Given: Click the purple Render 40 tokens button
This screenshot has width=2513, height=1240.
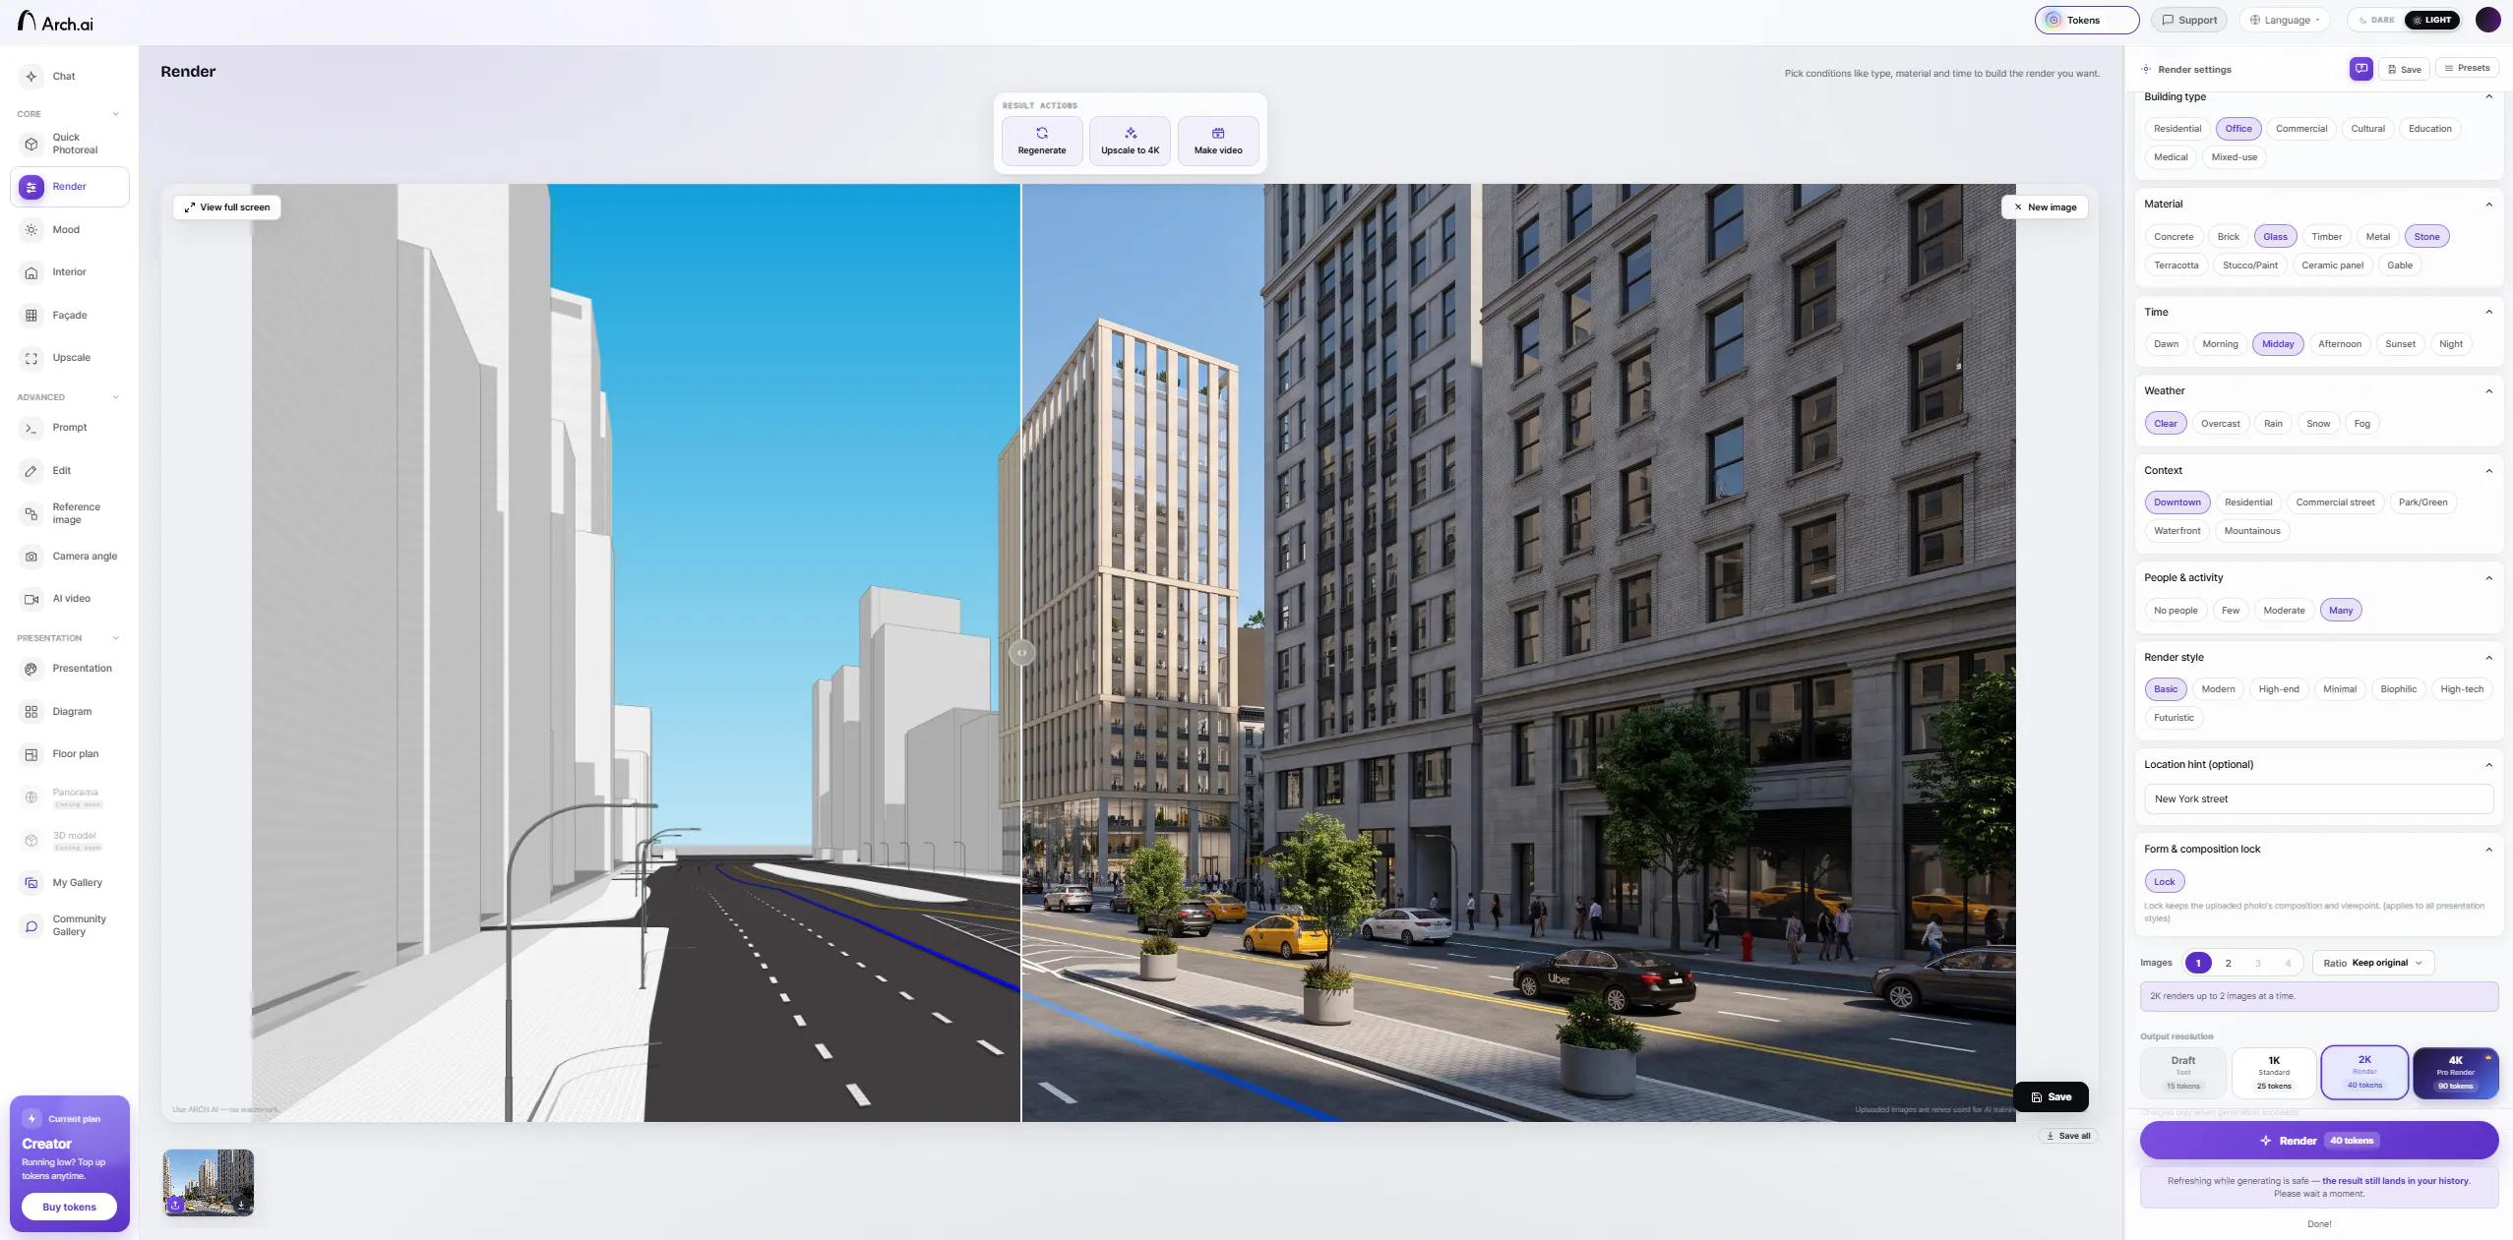Looking at the screenshot, I should pyautogui.click(x=2318, y=1141).
